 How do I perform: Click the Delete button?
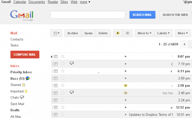click(x=103, y=33)
